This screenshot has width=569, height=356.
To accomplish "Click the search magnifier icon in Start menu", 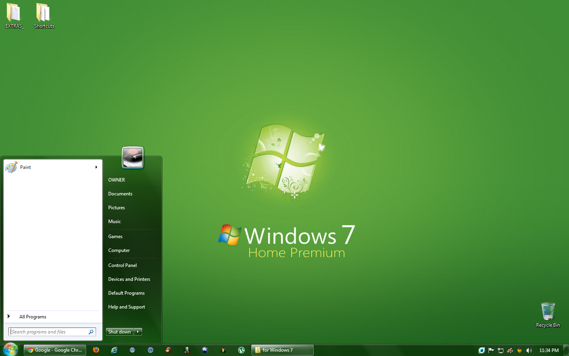I will click(x=91, y=332).
